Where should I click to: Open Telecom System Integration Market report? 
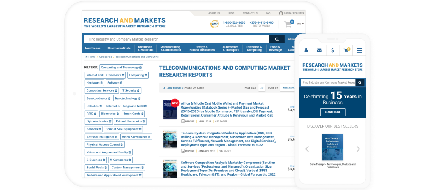pyautogui.click(x=229, y=139)
